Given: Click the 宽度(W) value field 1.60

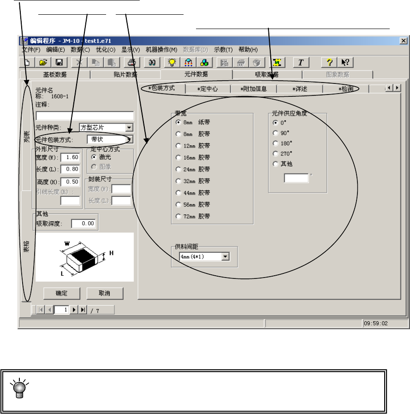Looking at the screenshot, I should pyautogui.click(x=70, y=157).
